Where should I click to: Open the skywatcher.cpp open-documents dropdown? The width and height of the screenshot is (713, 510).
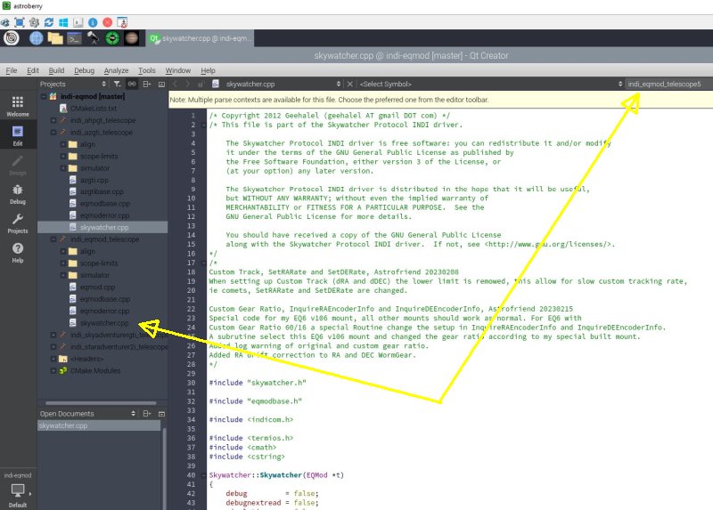click(283, 84)
